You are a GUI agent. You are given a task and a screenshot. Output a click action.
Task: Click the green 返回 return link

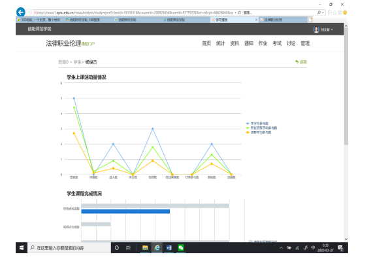coord(301,62)
